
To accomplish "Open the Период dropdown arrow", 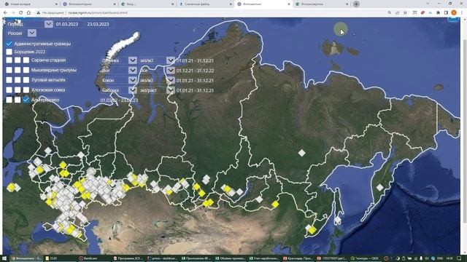I will [49, 24].
